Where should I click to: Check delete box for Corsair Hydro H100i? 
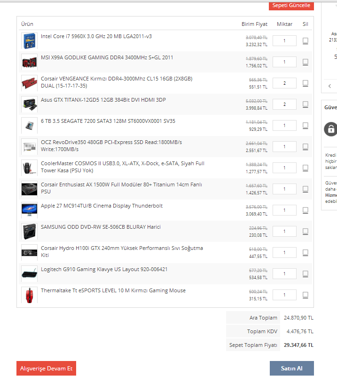(x=306, y=252)
